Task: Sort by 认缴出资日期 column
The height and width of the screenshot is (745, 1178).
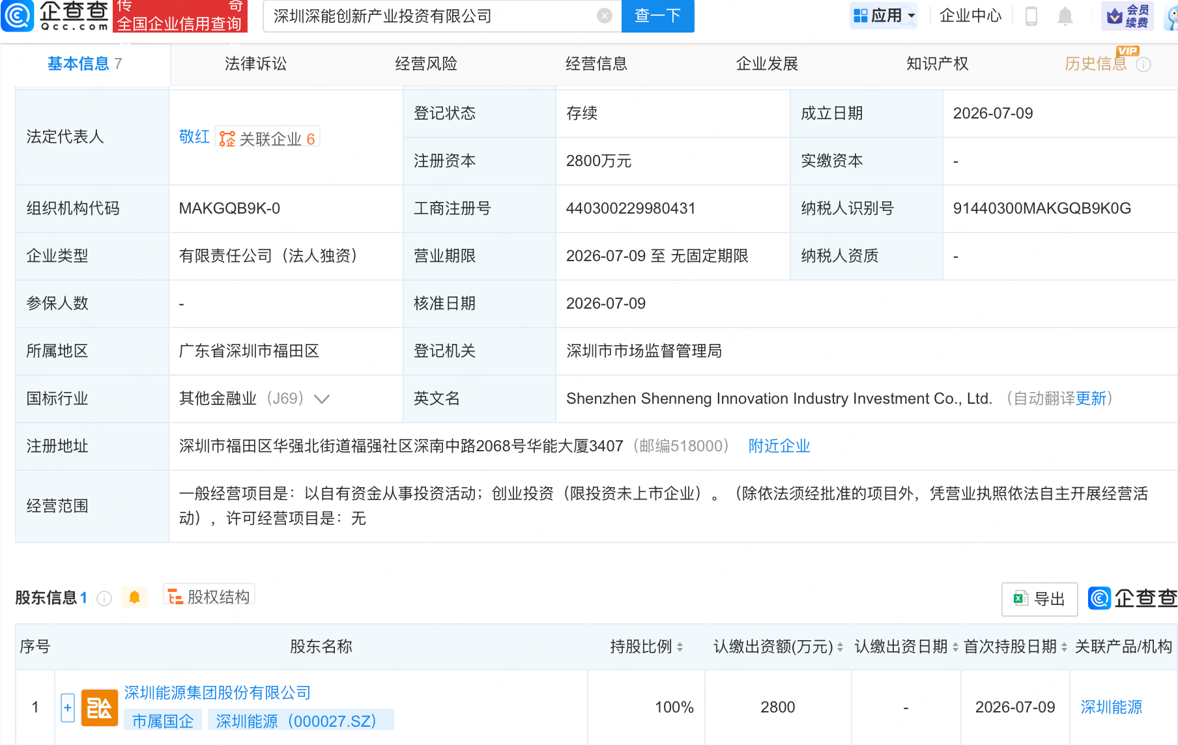Action: coord(955,647)
